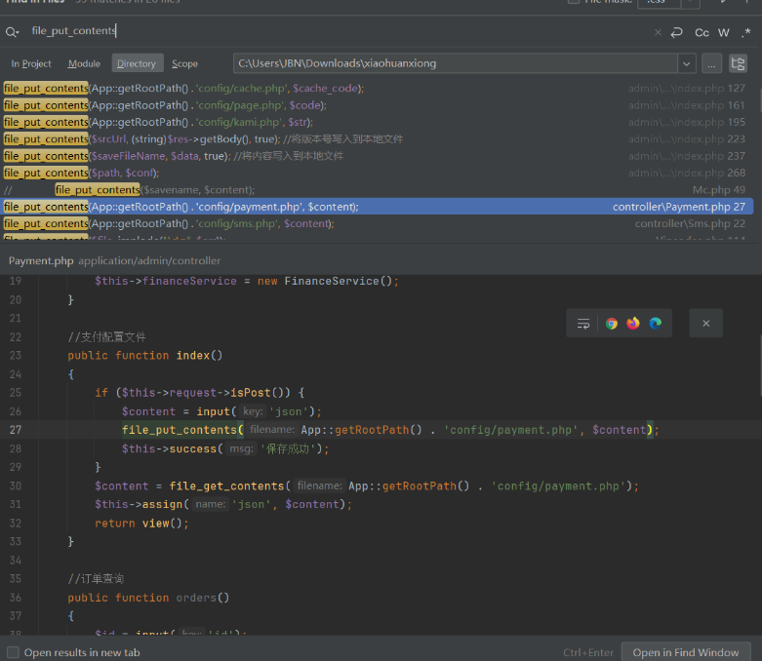Click line number 23 in gutter

[16, 356]
